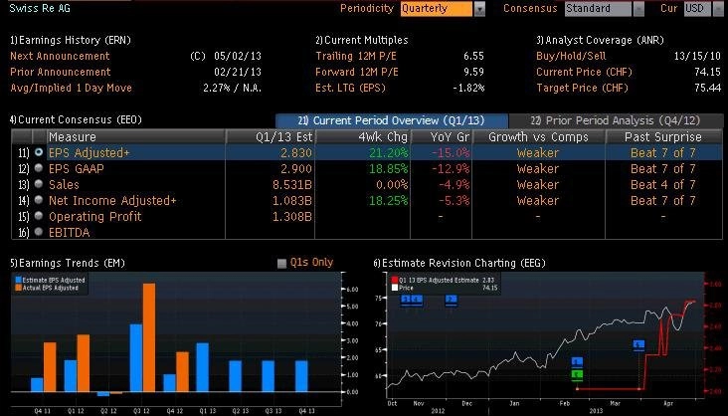728x416 pixels.
Task: Click the red Q1 13 EPS Adjusted Estimate swatch
Action: click(x=395, y=280)
